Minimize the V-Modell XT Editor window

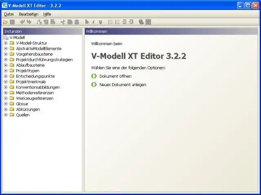(240, 5)
